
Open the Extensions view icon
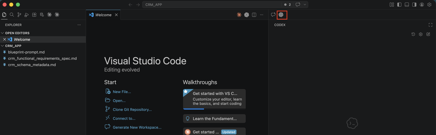34,15
